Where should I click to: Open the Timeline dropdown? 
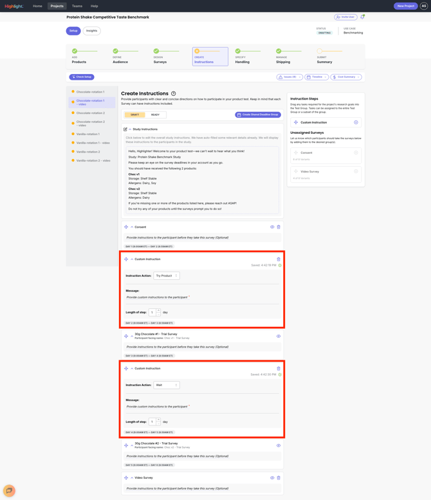pyautogui.click(x=316, y=77)
